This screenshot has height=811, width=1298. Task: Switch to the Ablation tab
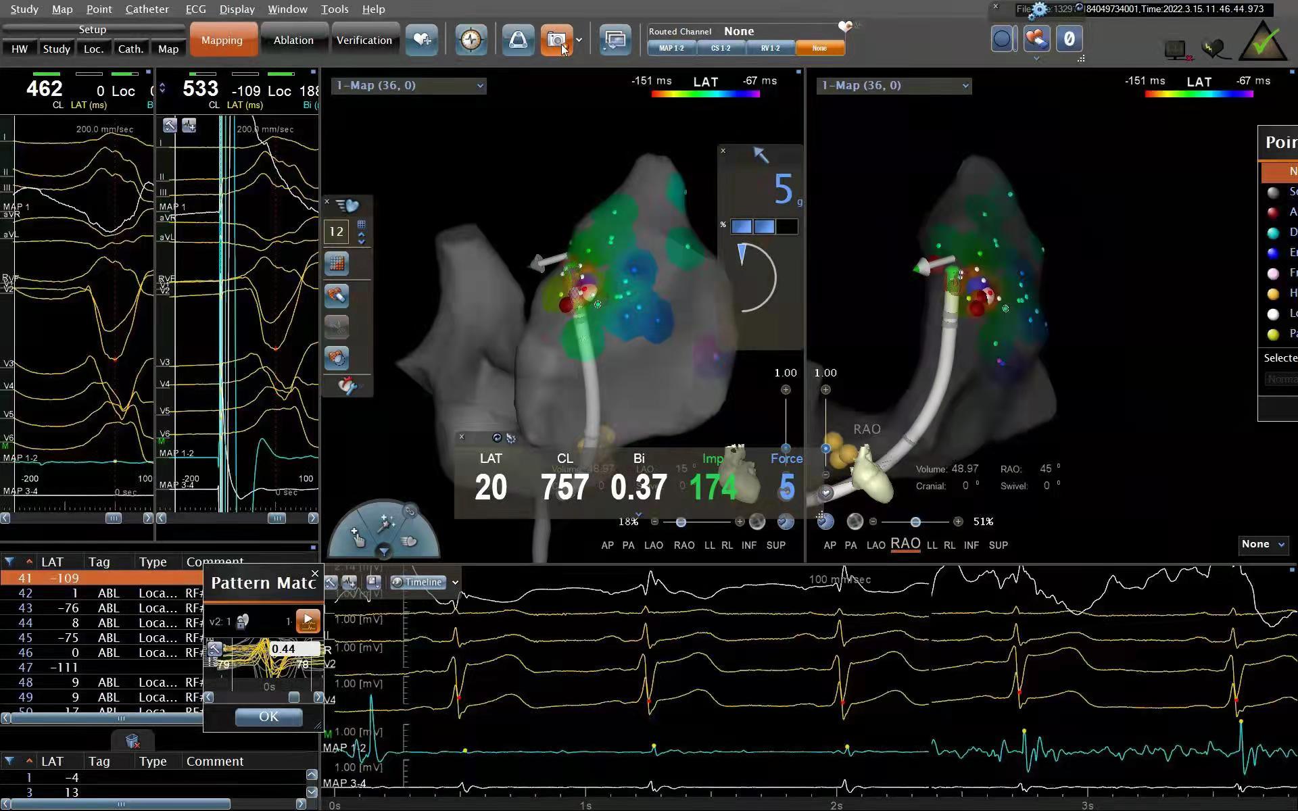pos(293,41)
